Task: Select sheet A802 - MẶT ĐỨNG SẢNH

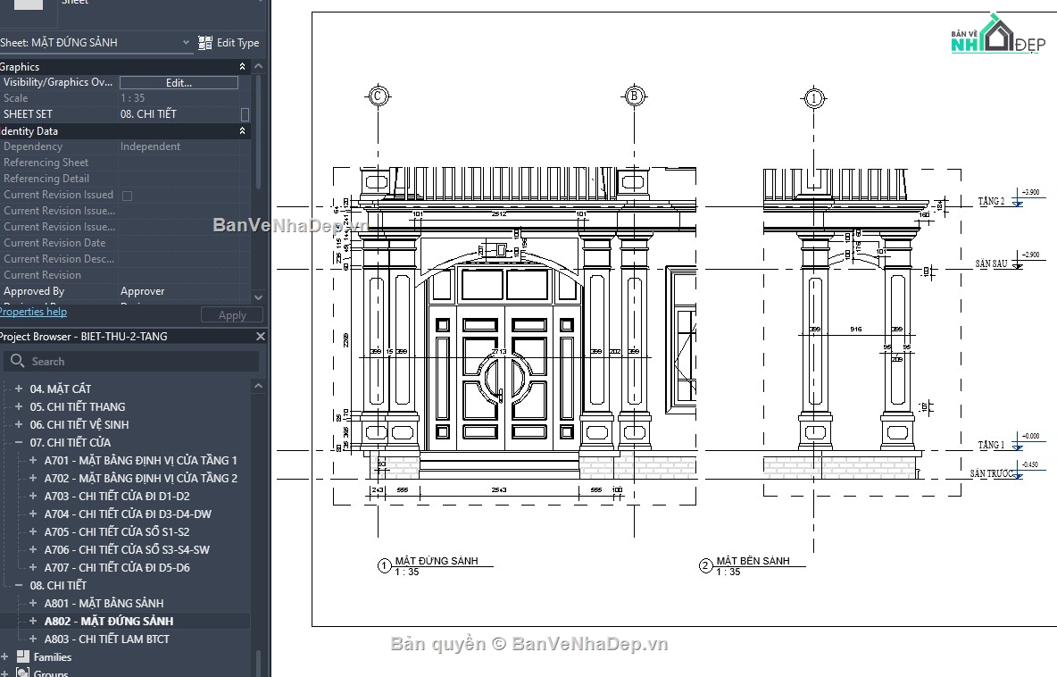Action: [x=109, y=621]
